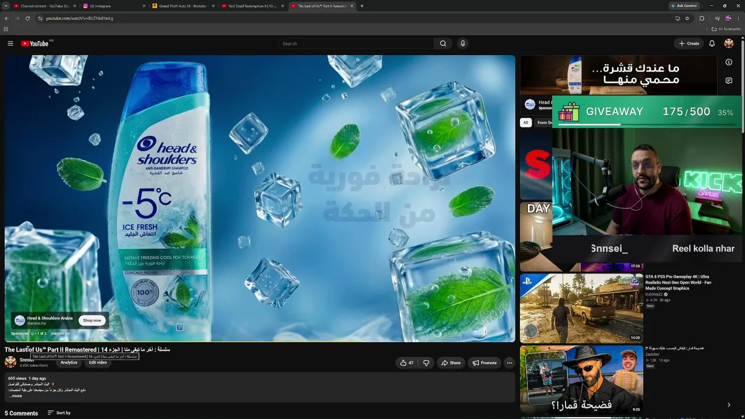
Task: Open the ZackSter channel name
Action: coord(652,354)
